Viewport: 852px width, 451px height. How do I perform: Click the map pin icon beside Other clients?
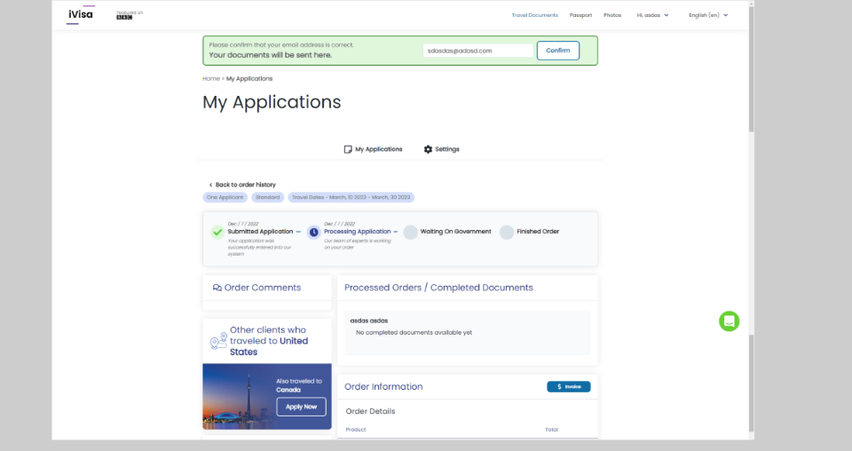click(x=218, y=341)
